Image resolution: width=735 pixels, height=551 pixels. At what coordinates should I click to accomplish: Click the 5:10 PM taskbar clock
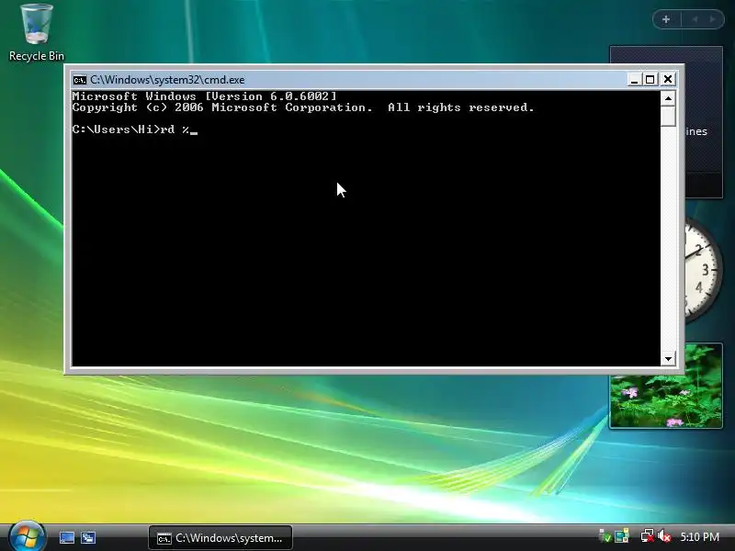[699, 537]
